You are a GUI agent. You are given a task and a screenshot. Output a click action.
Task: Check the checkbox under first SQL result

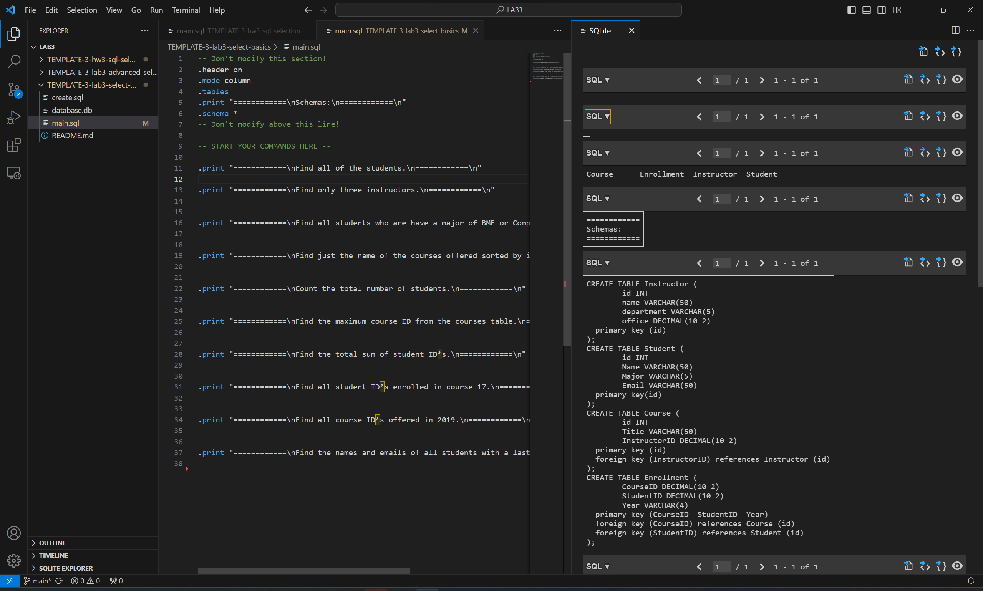586,96
